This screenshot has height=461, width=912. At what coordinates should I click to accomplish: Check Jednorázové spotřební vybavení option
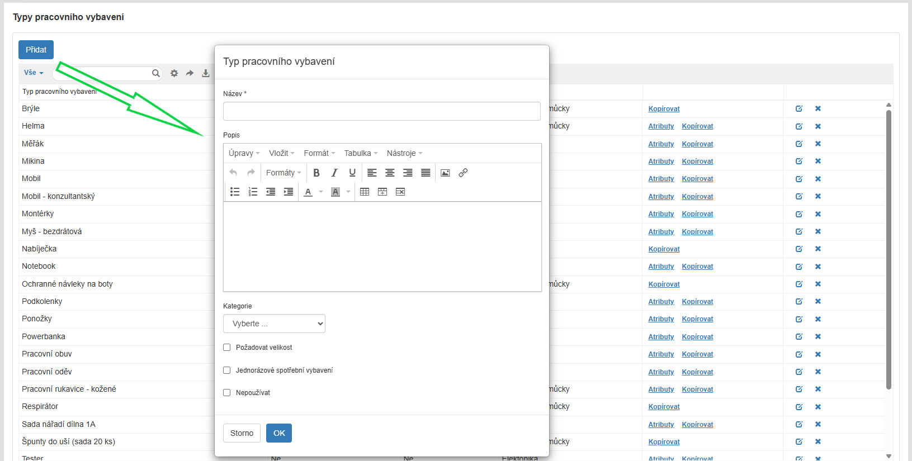pos(227,370)
